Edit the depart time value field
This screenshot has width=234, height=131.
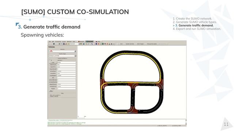click(x=67, y=89)
